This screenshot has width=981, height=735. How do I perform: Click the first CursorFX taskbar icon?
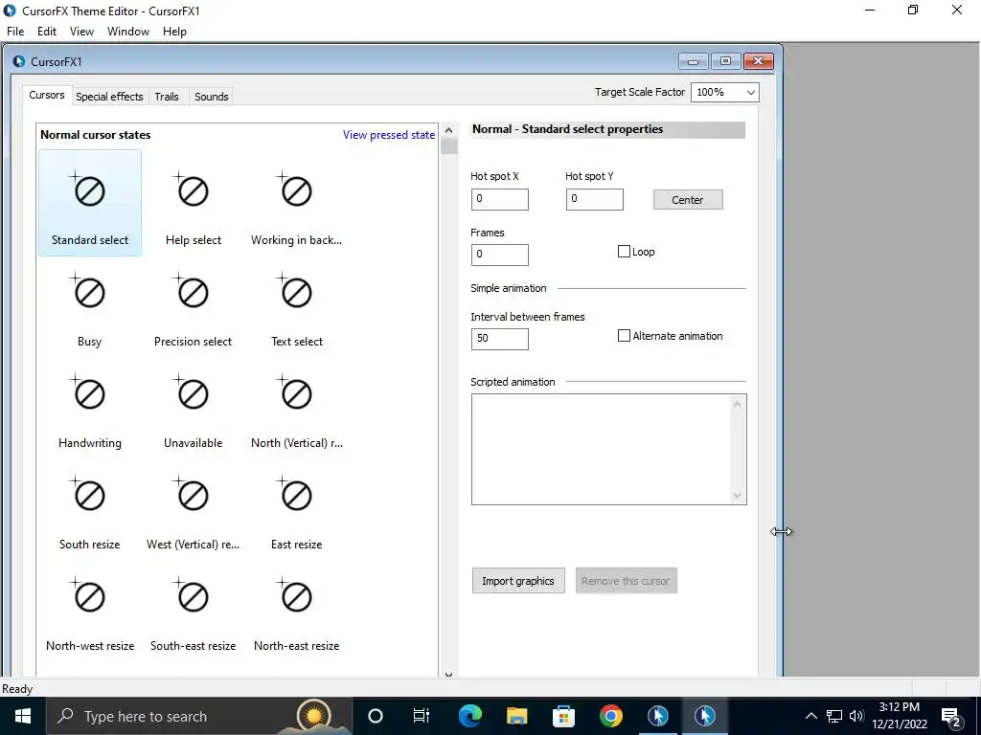pyautogui.click(x=657, y=716)
